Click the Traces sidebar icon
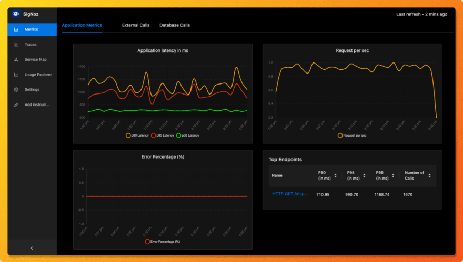Screen dimensions: 463x262 point(16,45)
